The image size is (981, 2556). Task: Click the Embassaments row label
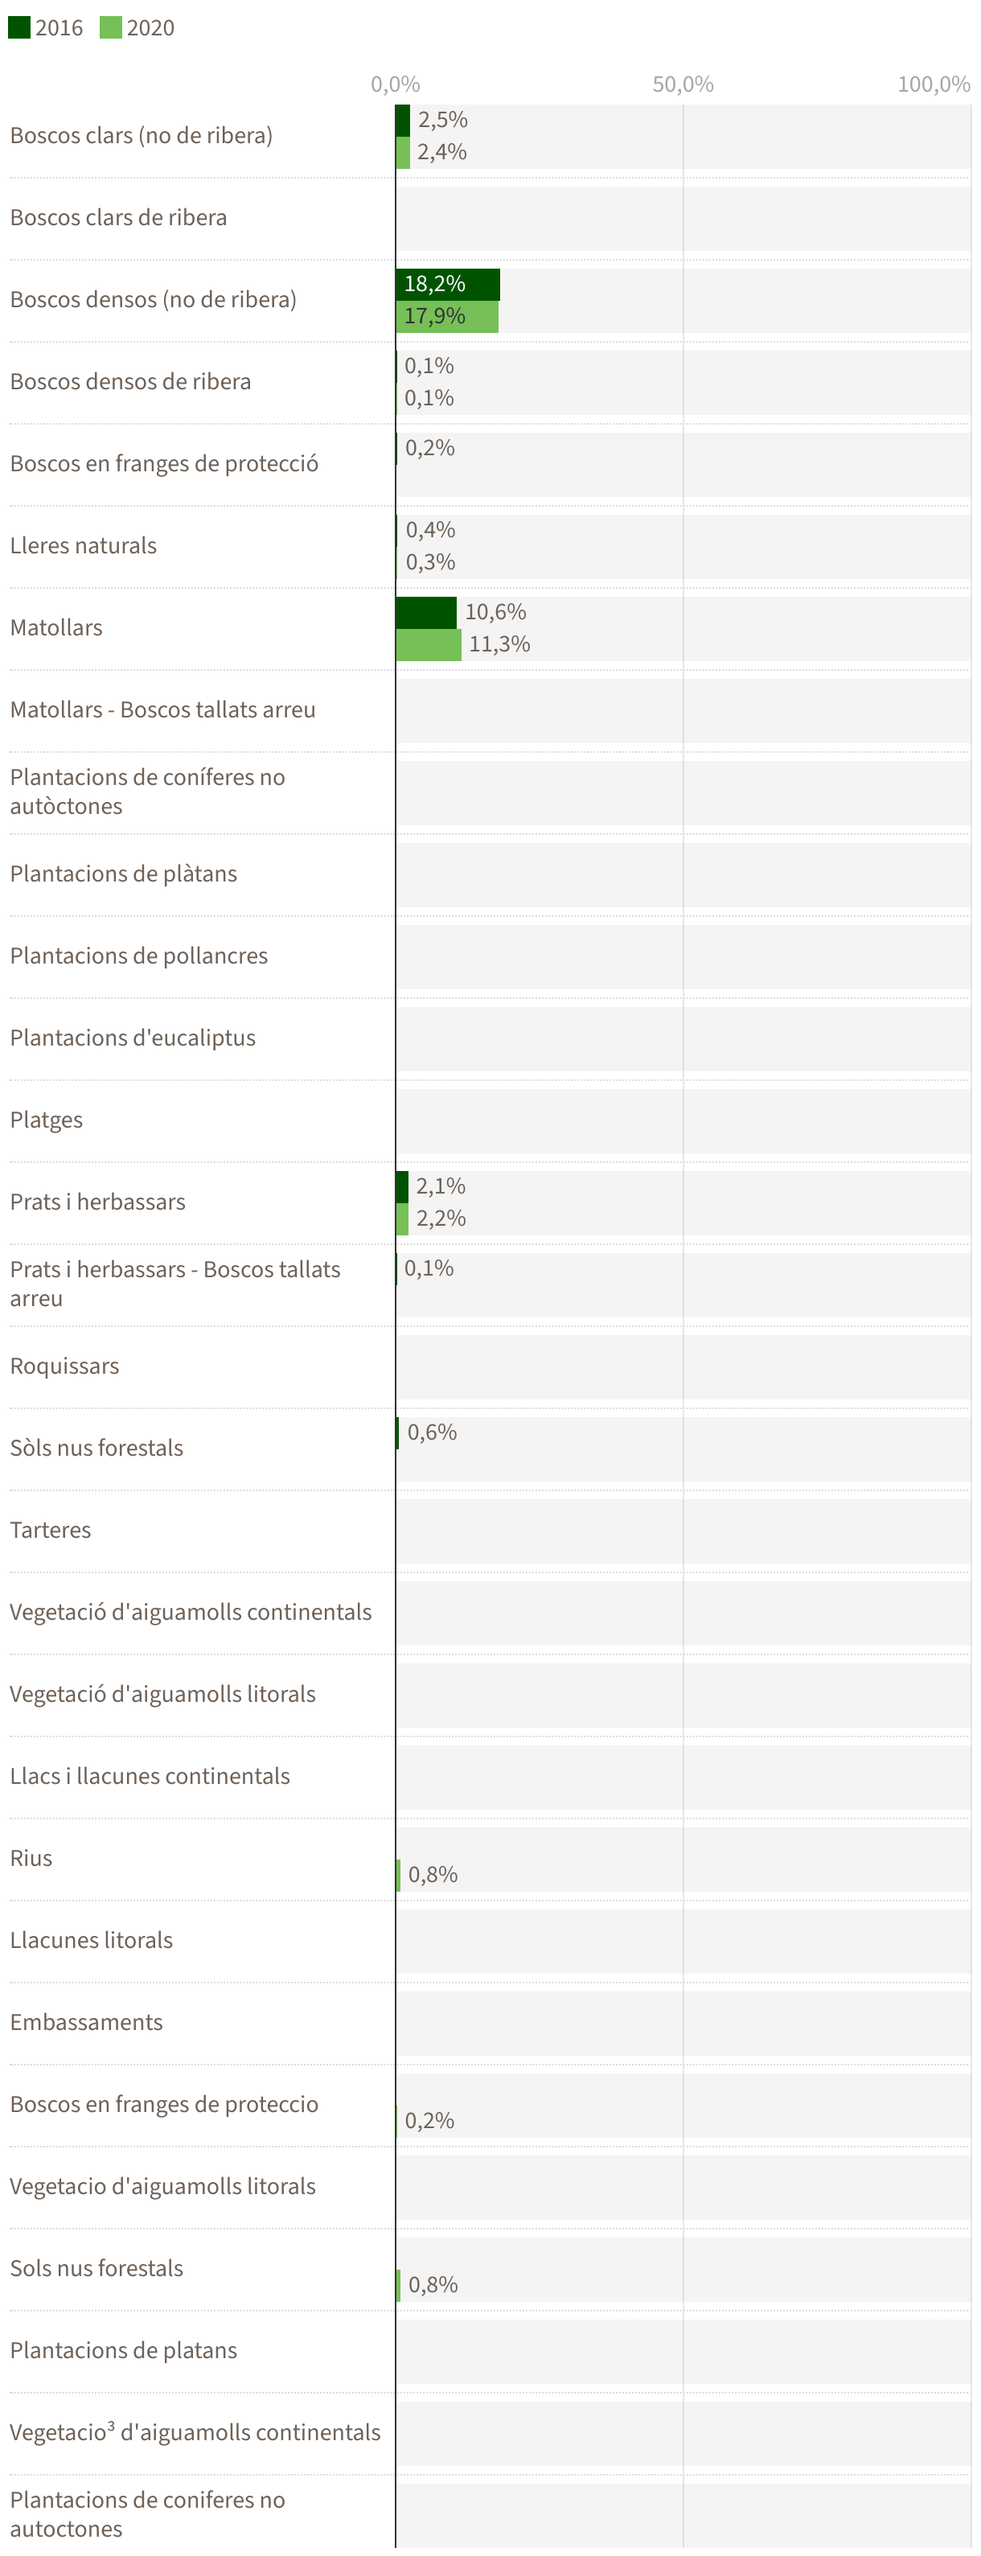(86, 2021)
